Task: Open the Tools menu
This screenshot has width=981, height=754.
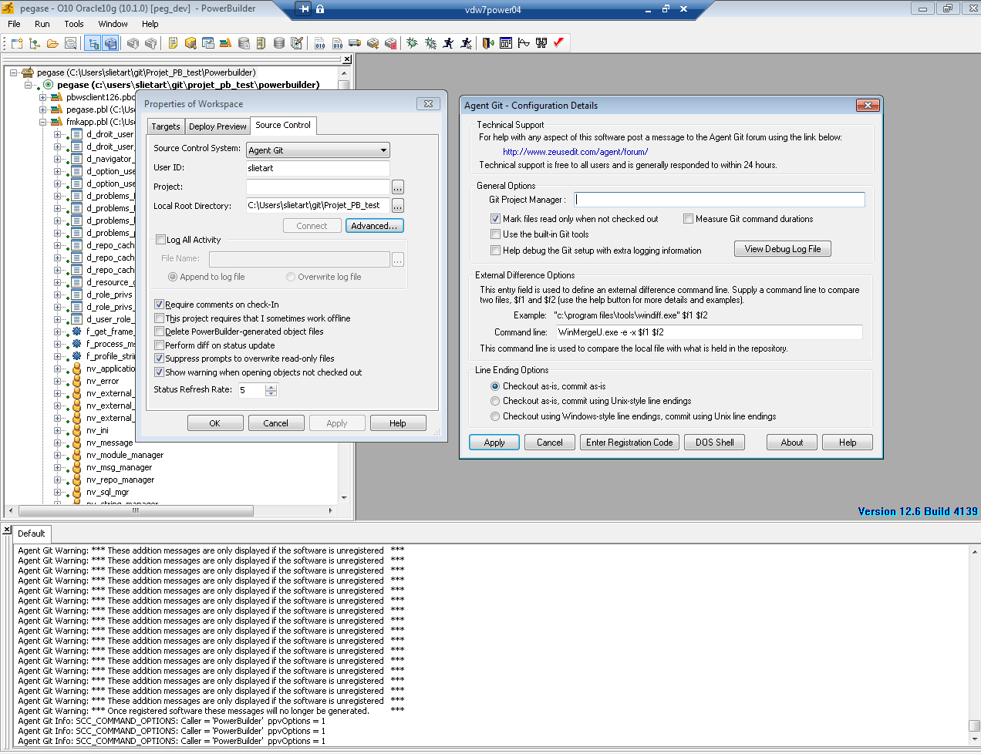Action: [74, 24]
